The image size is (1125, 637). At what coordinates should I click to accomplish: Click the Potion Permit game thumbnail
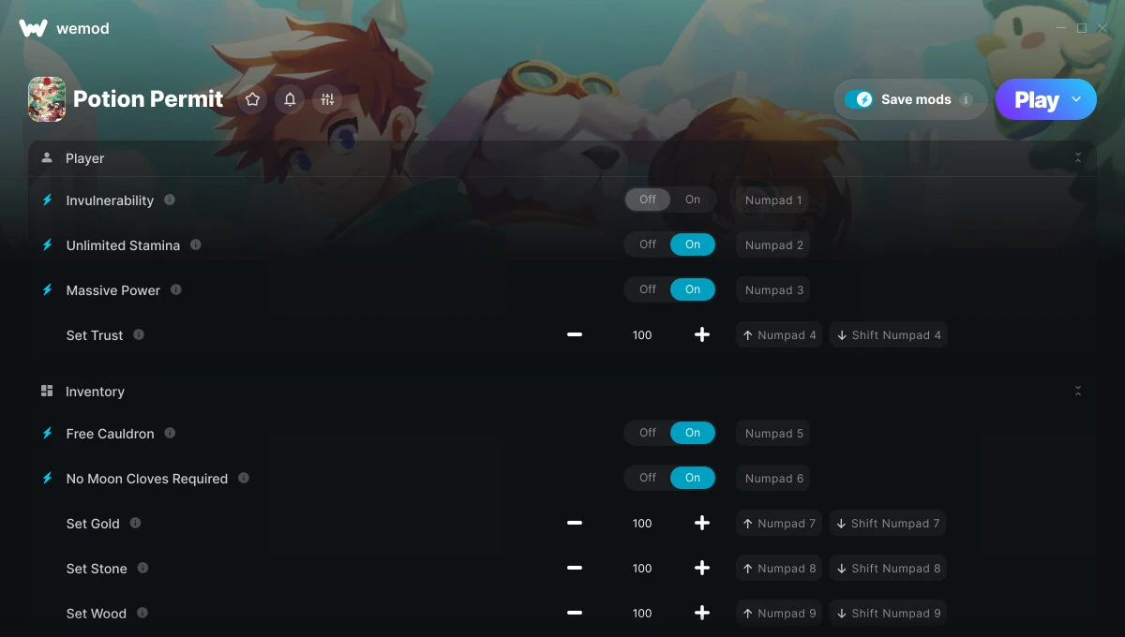point(47,99)
